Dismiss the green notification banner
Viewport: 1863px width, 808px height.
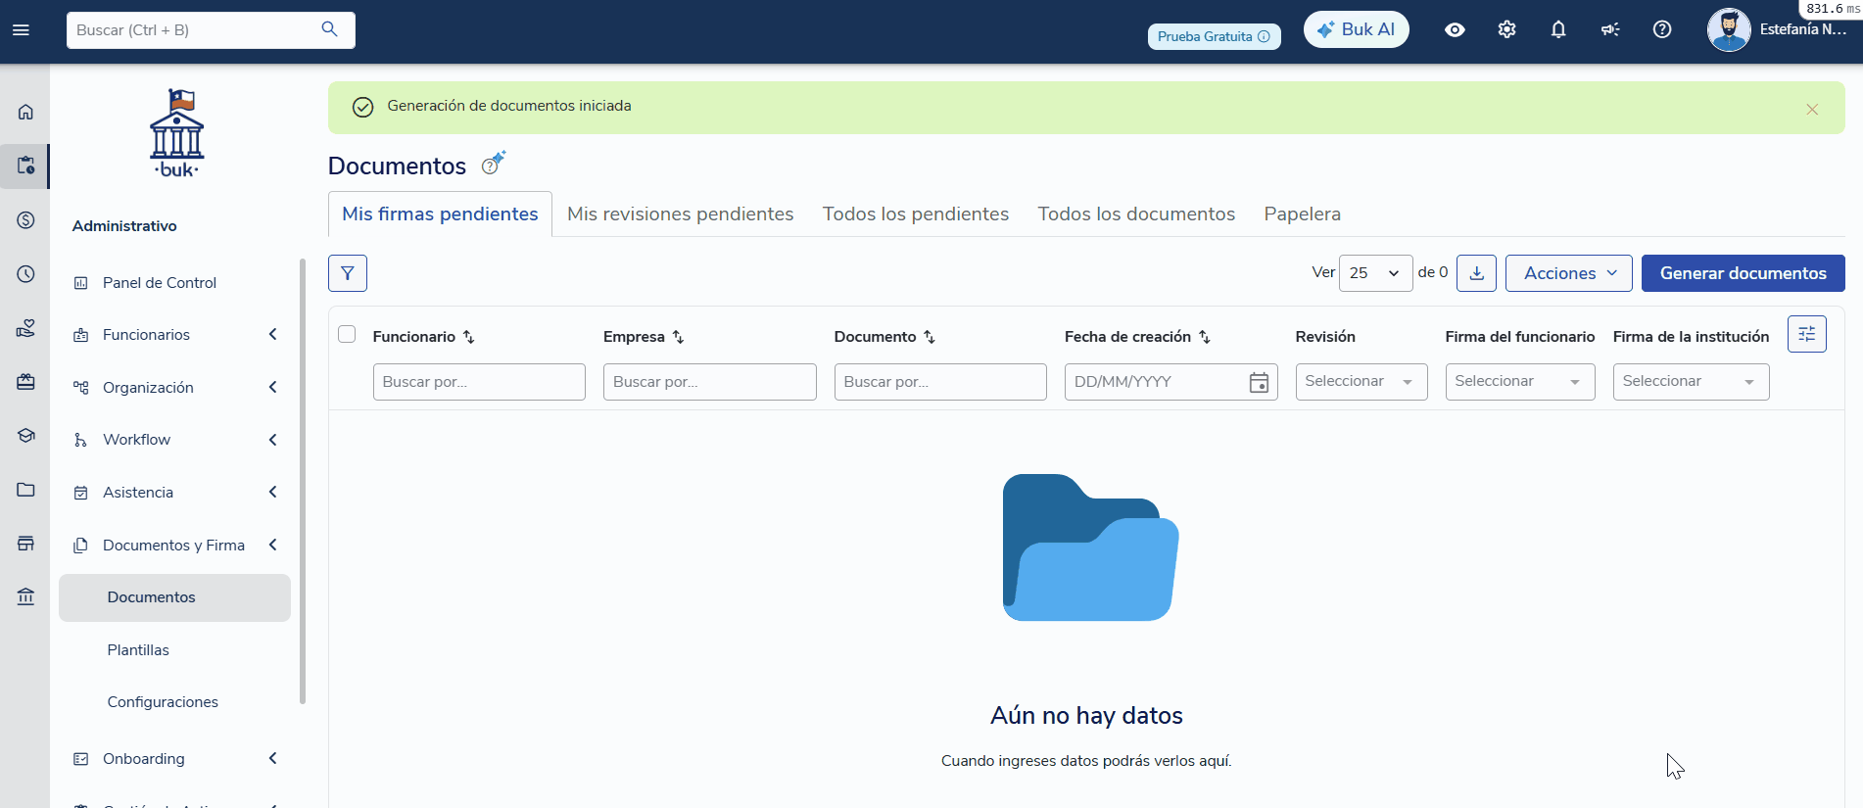click(1812, 109)
